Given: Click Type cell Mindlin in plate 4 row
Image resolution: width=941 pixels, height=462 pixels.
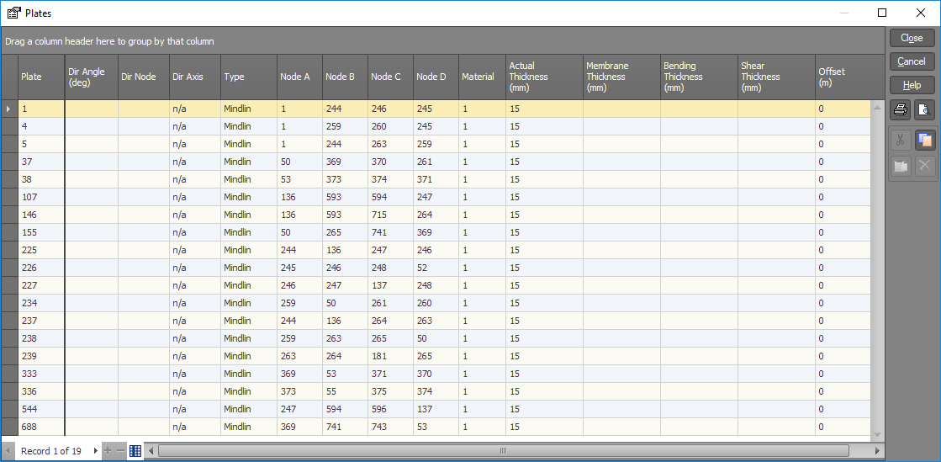Looking at the screenshot, I should pyautogui.click(x=248, y=127).
